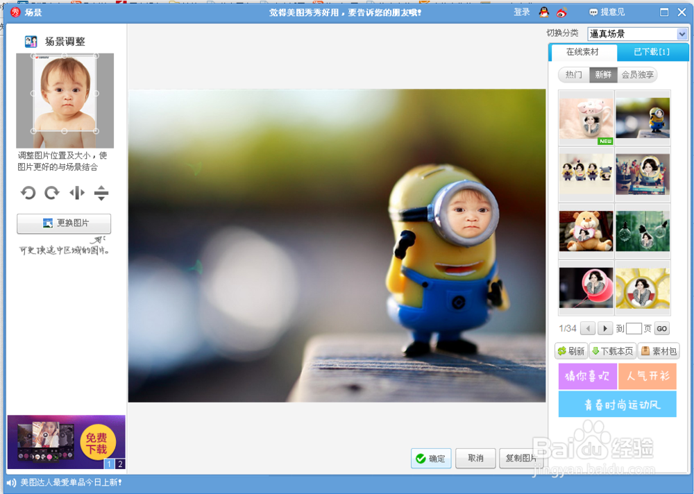
Task: Choose the minion scene thumbnail
Action: pyautogui.click(x=643, y=118)
